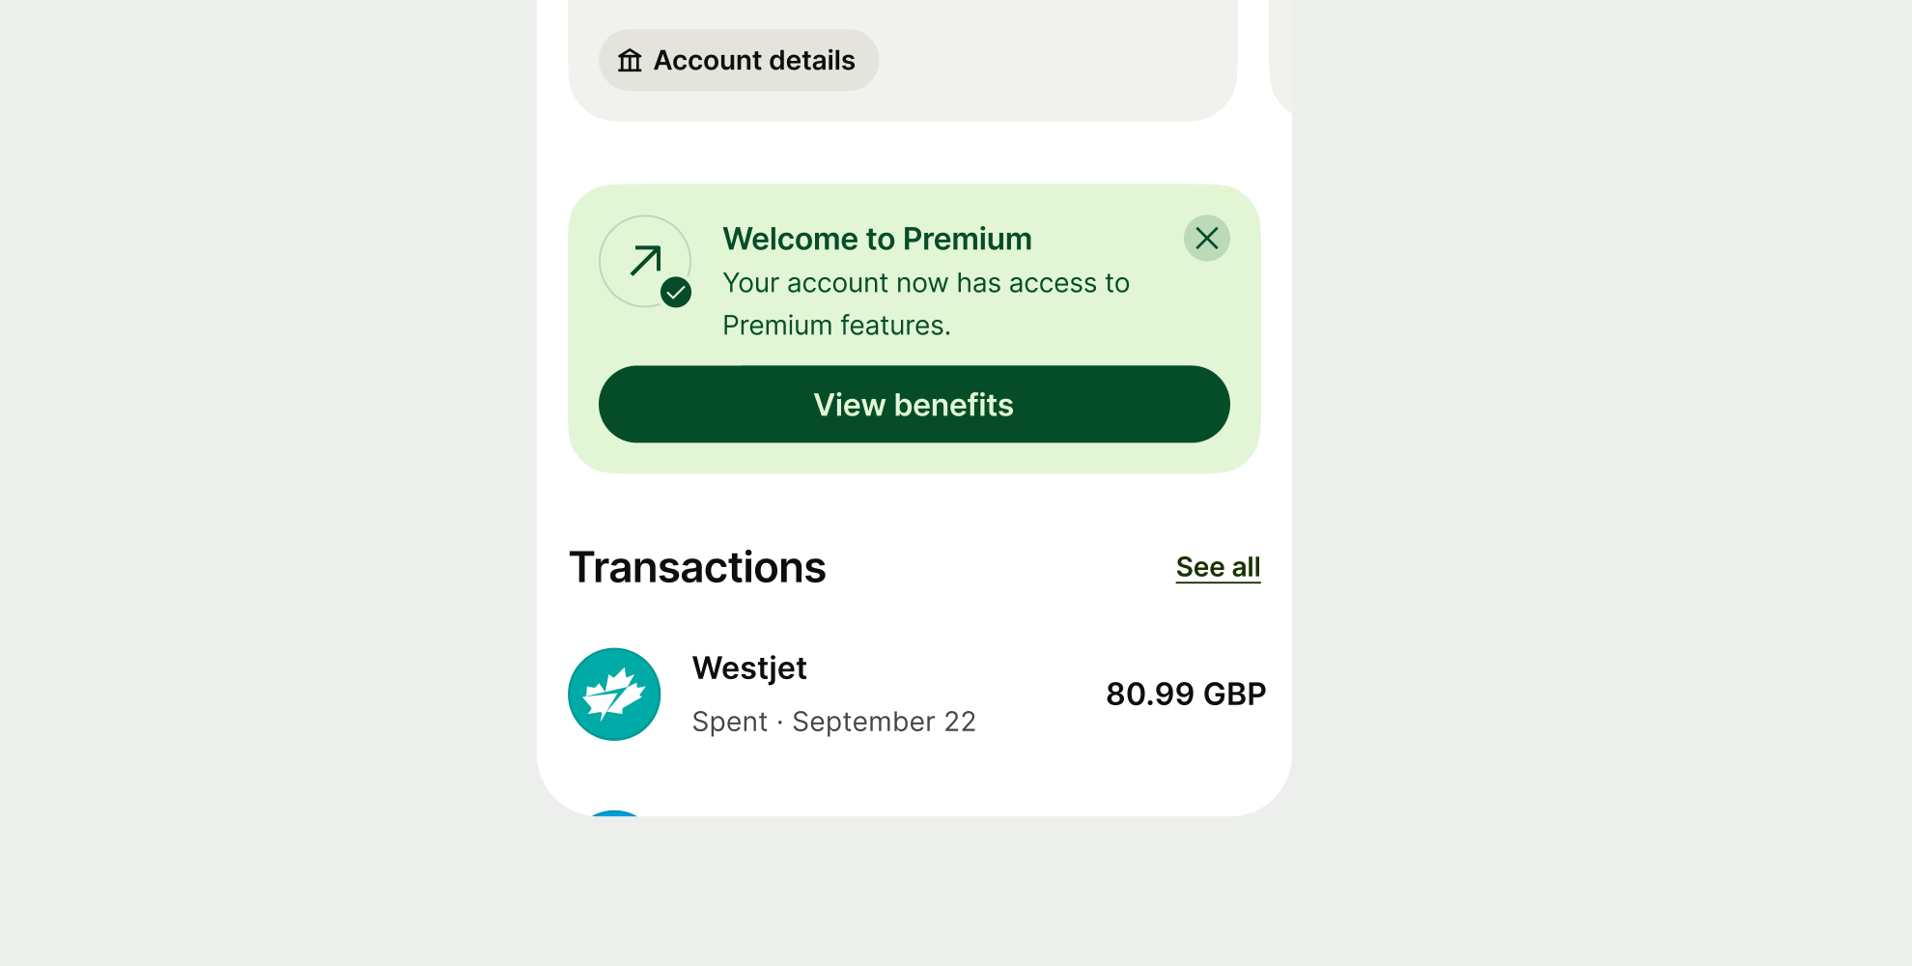
Task: Click the green checkmark badge on banner icon
Action: 676,292
